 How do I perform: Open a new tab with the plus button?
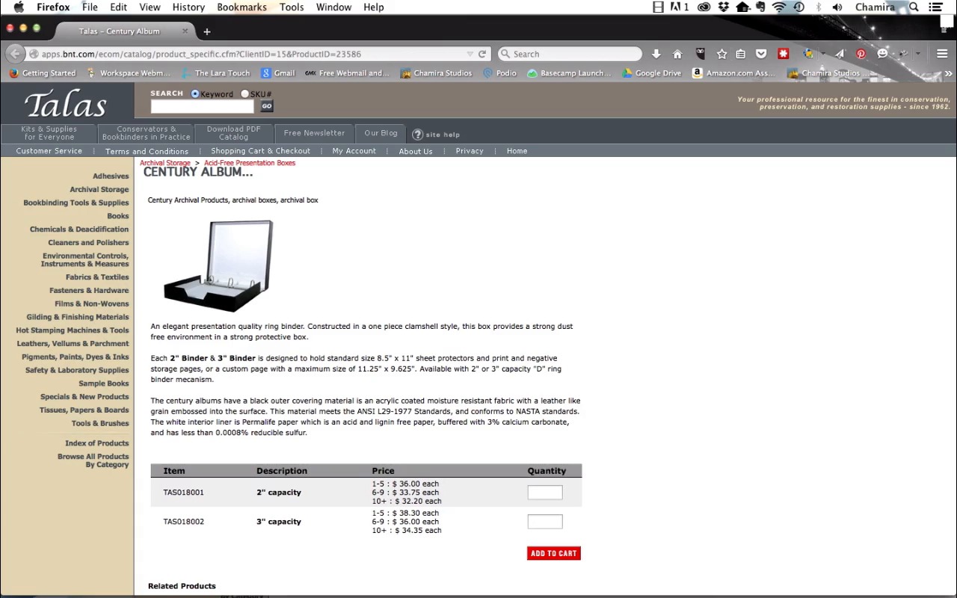point(207,31)
